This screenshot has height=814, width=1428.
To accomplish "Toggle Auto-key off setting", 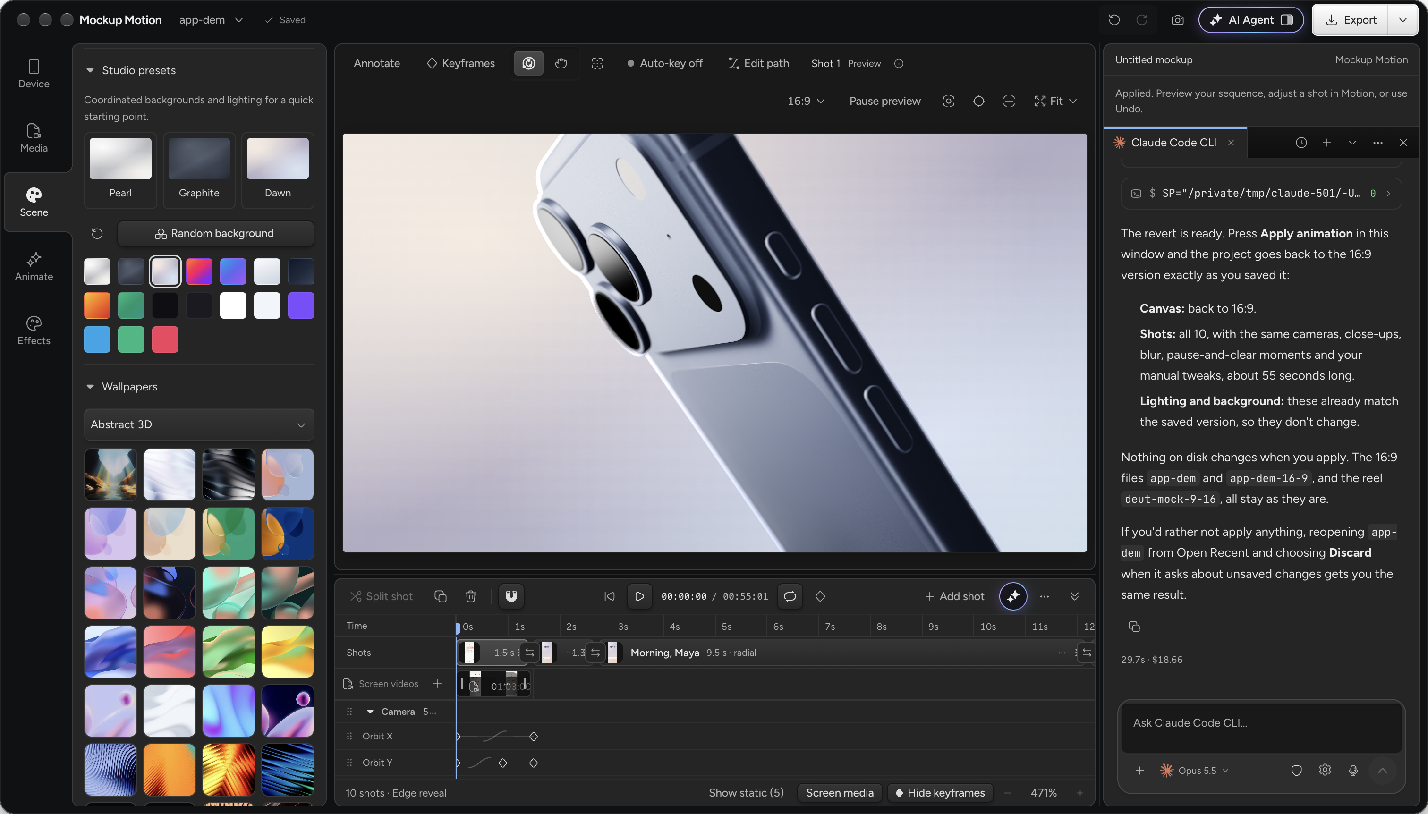I will pos(665,63).
